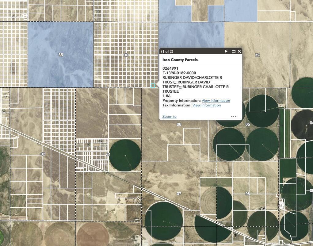
Task: Close the parcel info popup
Action: pyautogui.click(x=239, y=51)
